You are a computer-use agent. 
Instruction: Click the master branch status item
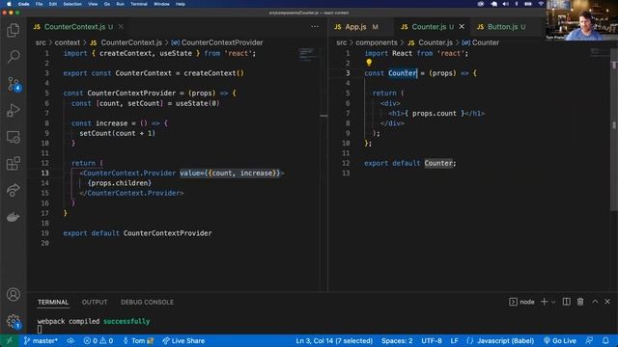(x=41, y=340)
